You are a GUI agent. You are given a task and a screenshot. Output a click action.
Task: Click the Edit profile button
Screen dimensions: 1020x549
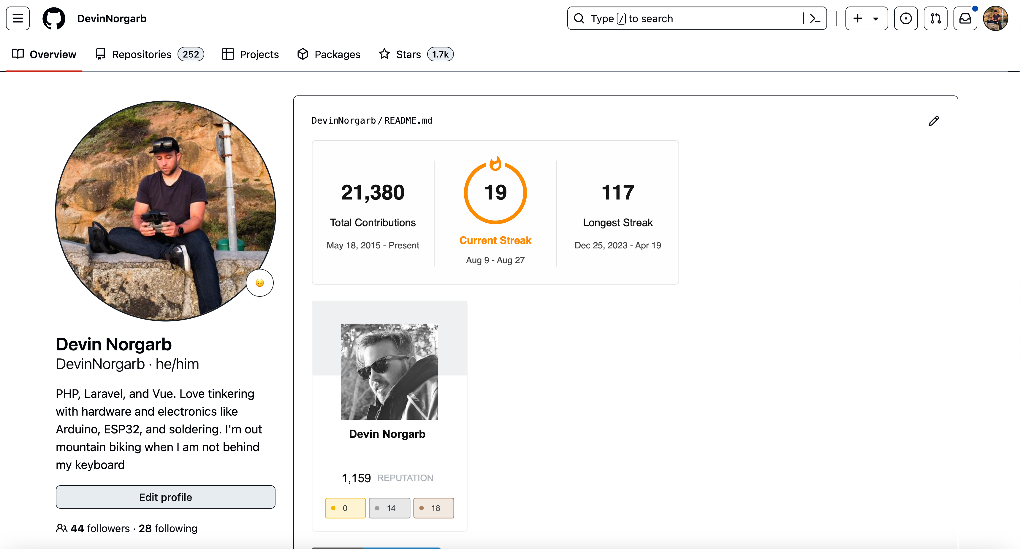(x=166, y=497)
